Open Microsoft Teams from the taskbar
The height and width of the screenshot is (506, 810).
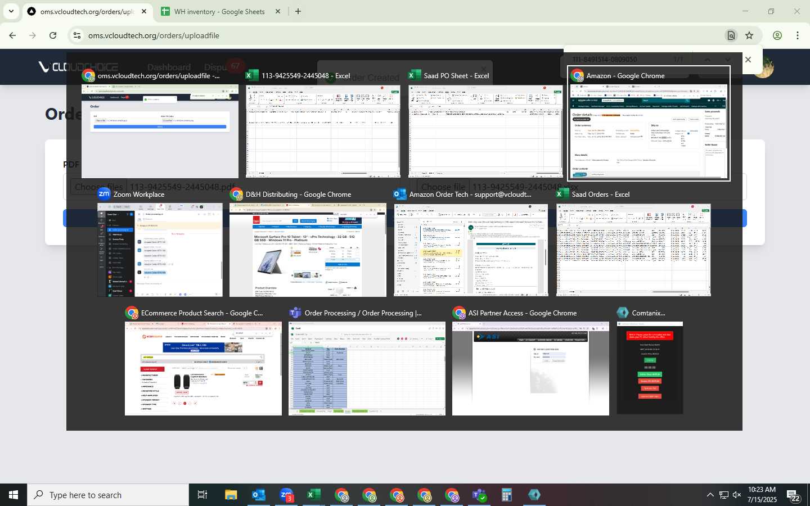point(479,495)
